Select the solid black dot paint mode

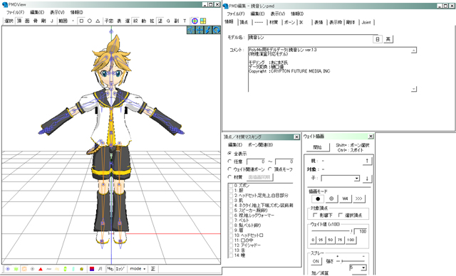point(318,198)
